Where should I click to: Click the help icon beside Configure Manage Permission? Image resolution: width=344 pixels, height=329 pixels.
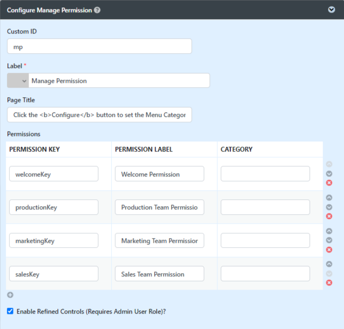tap(97, 10)
